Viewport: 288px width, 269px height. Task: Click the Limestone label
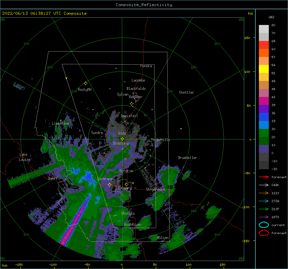click(60, 123)
